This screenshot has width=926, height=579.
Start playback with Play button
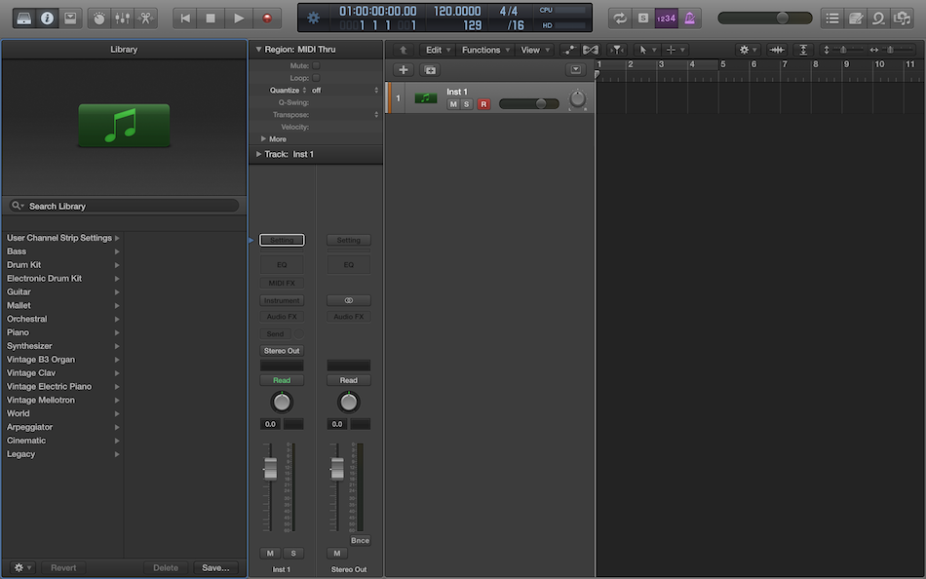pos(239,19)
